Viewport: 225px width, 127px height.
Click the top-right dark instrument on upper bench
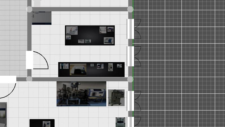point(111,29)
